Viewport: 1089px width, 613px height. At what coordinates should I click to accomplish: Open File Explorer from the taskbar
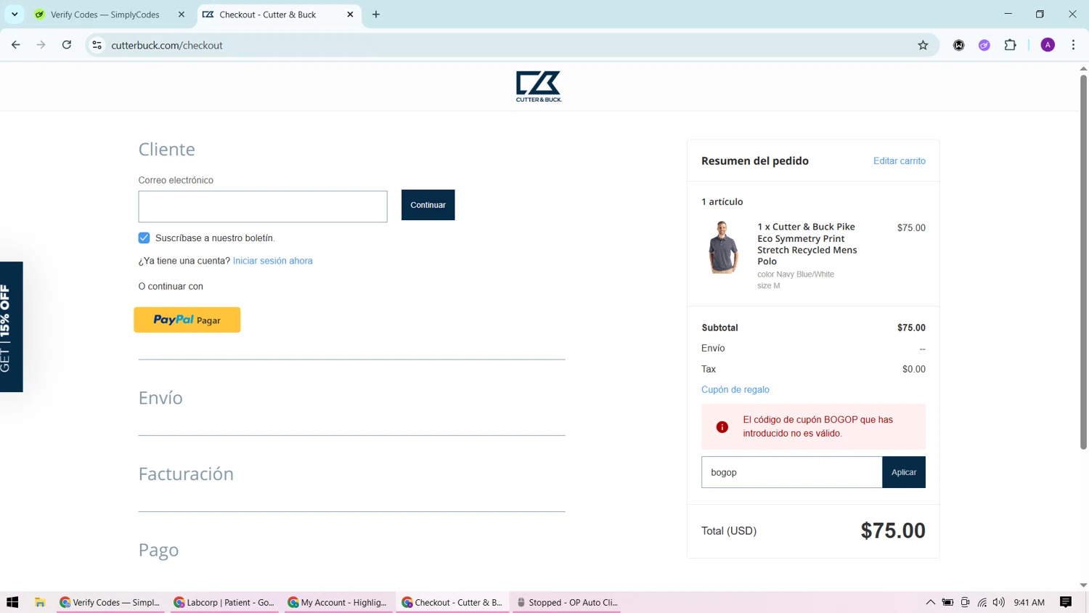40,602
